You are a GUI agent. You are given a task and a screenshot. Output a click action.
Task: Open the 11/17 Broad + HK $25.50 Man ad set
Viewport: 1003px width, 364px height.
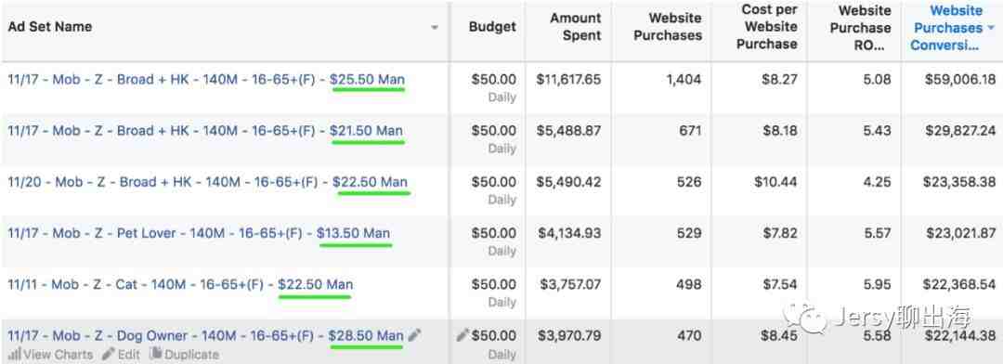pyautogui.click(x=206, y=80)
